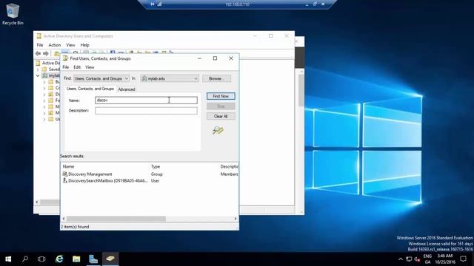Click the DiscoverySearchMailbox user icon
Screen dimensions: 474x266
point(64,180)
